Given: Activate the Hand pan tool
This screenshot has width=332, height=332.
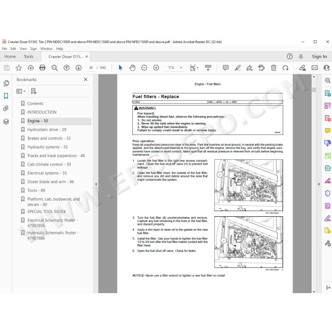Looking at the screenshot, I should [132, 68].
